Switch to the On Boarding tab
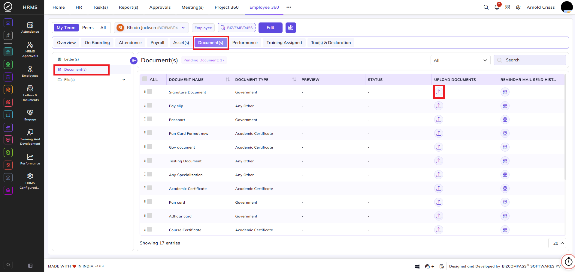This screenshot has width=575, height=272. (x=97, y=43)
